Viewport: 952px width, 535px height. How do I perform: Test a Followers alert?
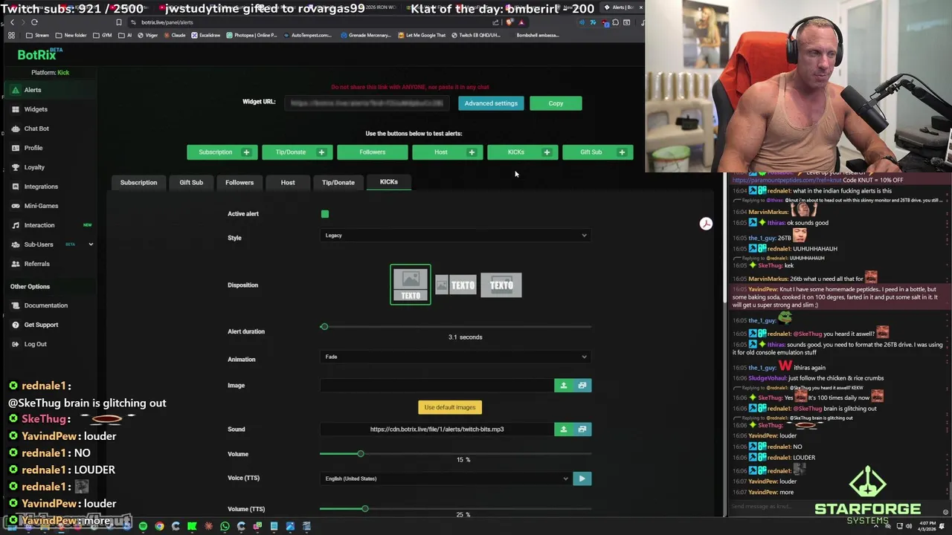point(372,152)
